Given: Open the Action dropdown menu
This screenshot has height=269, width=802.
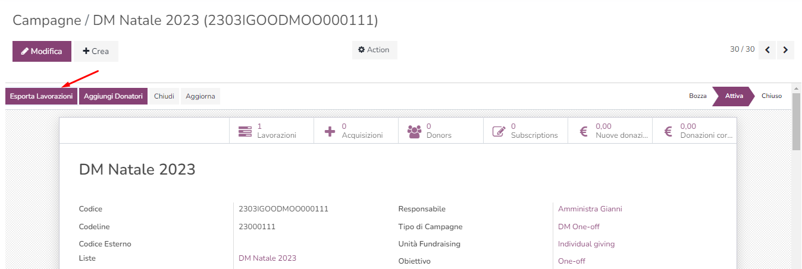Looking at the screenshot, I should coord(374,50).
